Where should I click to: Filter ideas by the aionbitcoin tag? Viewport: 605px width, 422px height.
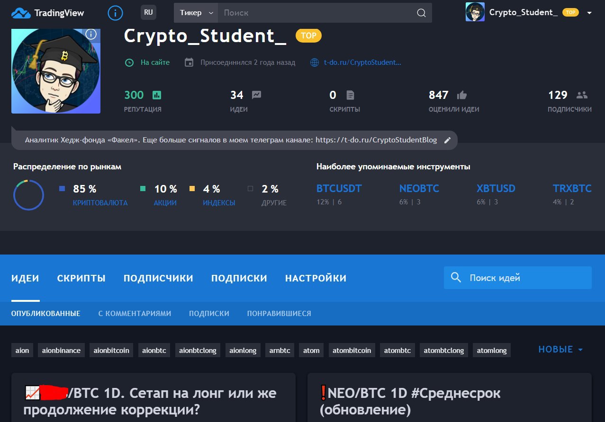pos(111,351)
